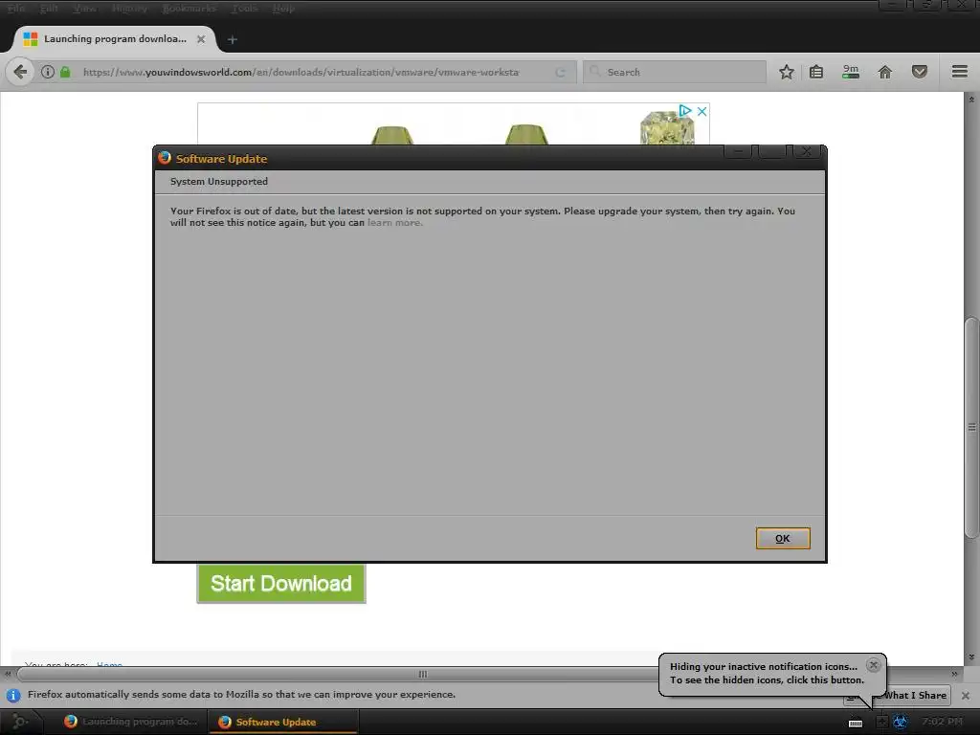980x735 pixels.
Task: Click the AdChoices triangle icon on banner
Action: coord(685,111)
